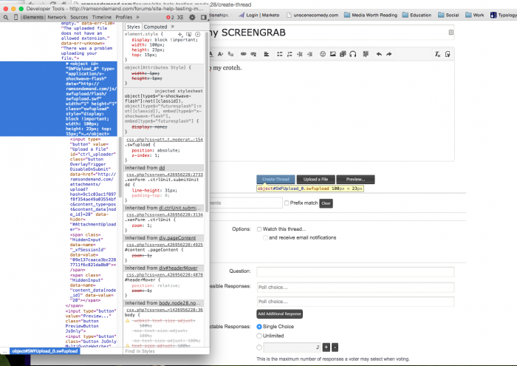Insert link using editor chain icon

point(243,54)
